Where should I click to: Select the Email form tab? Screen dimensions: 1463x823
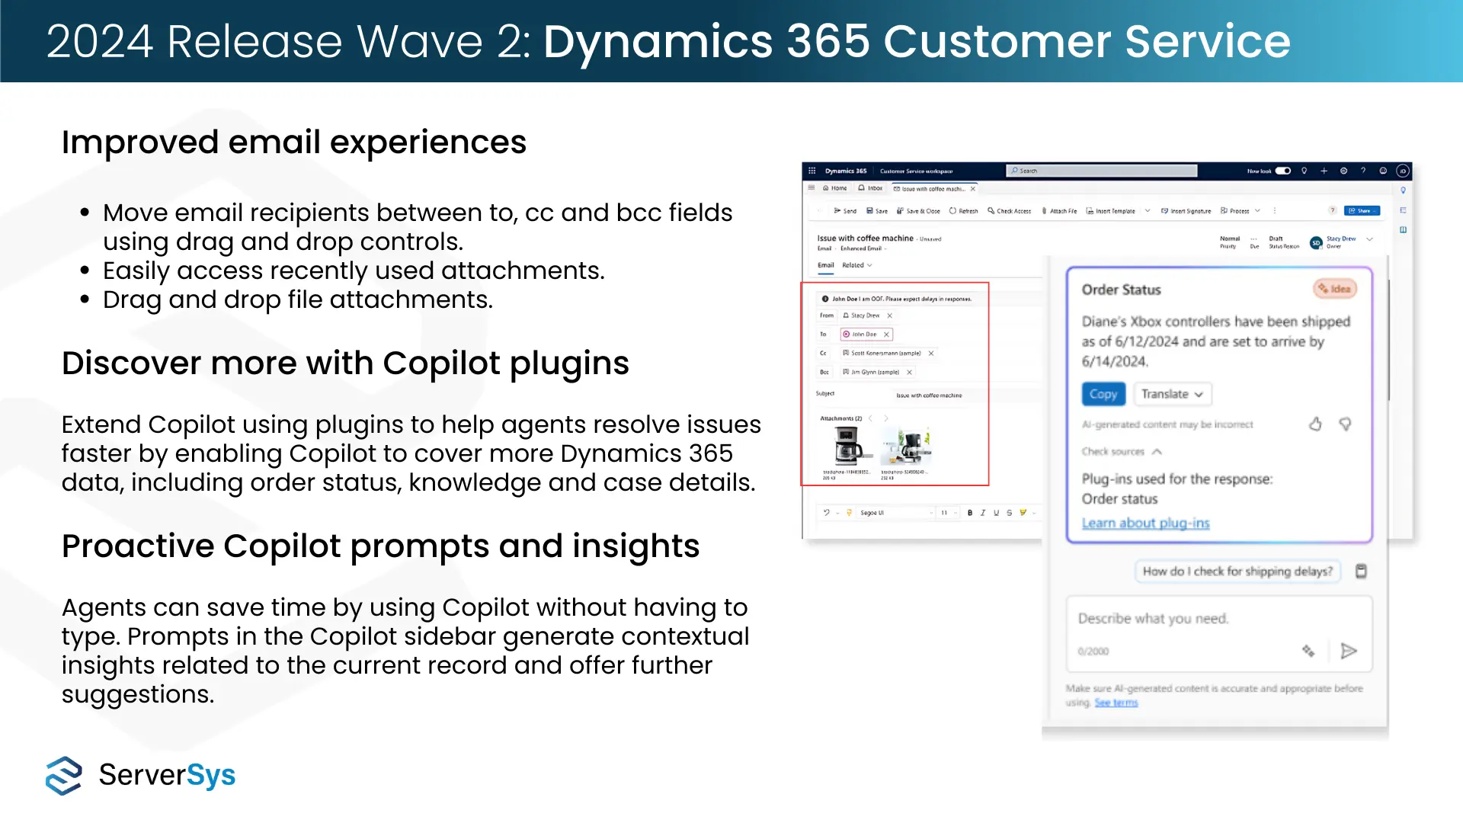(x=826, y=265)
